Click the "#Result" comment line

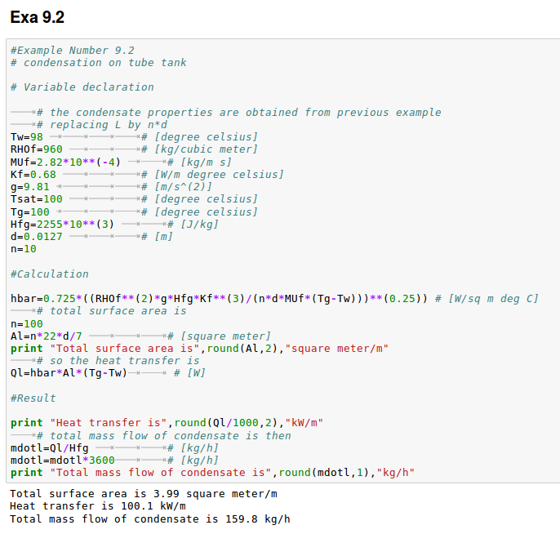click(33, 398)
